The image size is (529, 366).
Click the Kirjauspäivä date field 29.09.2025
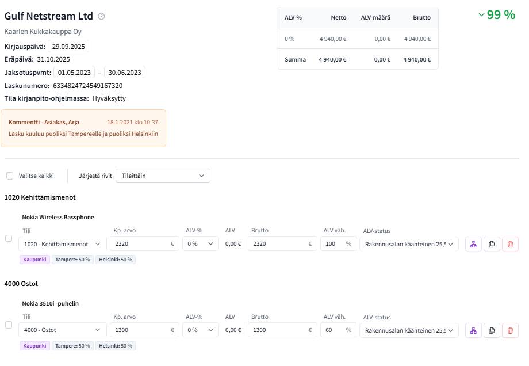[x=68, y=47]
